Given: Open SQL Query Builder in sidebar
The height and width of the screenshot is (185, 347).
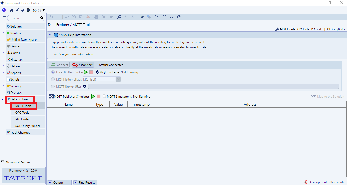Looking at the screenshot, I should tap(28, 126).
